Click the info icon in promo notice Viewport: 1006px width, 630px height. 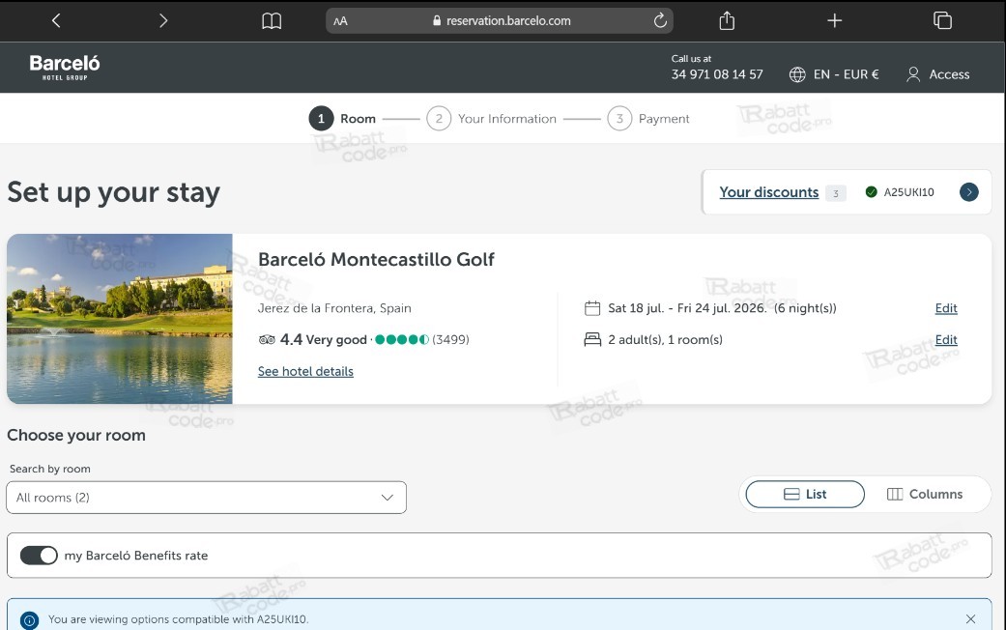[x=30, y=620]
